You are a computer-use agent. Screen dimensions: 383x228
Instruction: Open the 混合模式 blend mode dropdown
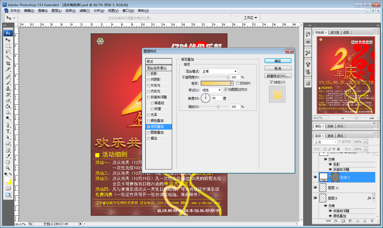point(219,71)
